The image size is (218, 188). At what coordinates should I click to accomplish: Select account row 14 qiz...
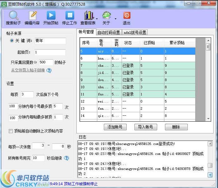138,116
